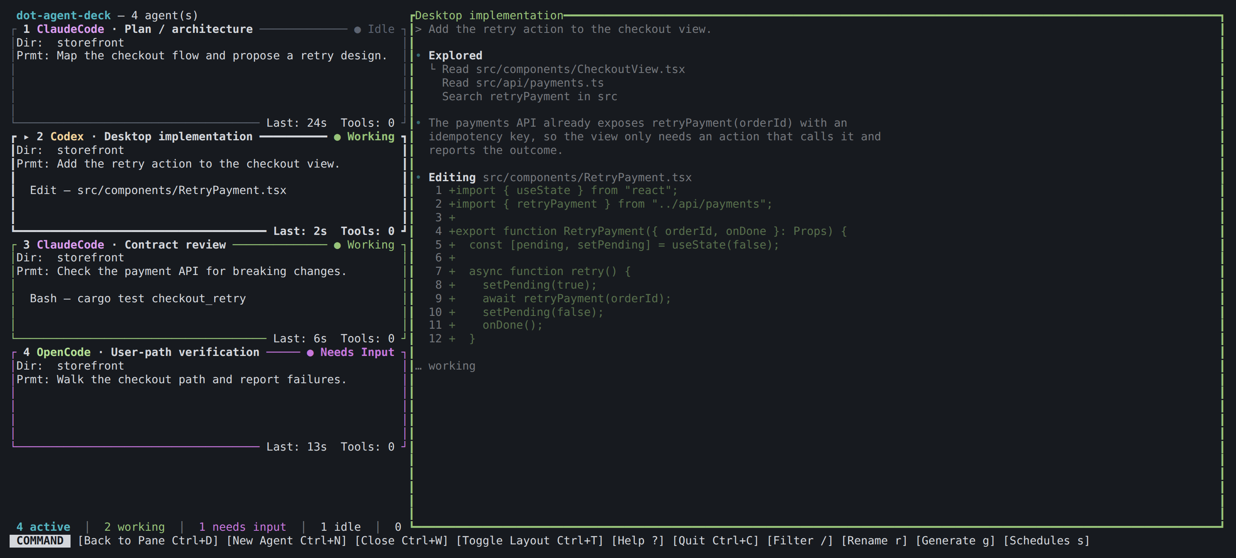Click the COMMAND mode indicator

point(40,541)
